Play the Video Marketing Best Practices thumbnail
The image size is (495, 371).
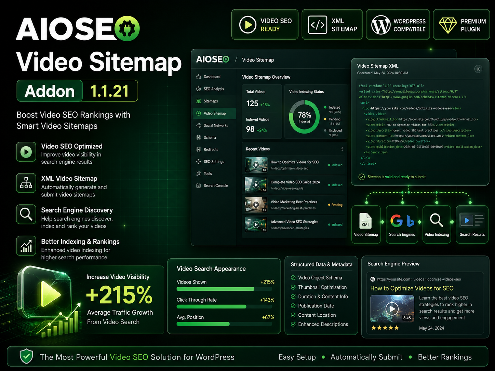(x=256, y=205)
